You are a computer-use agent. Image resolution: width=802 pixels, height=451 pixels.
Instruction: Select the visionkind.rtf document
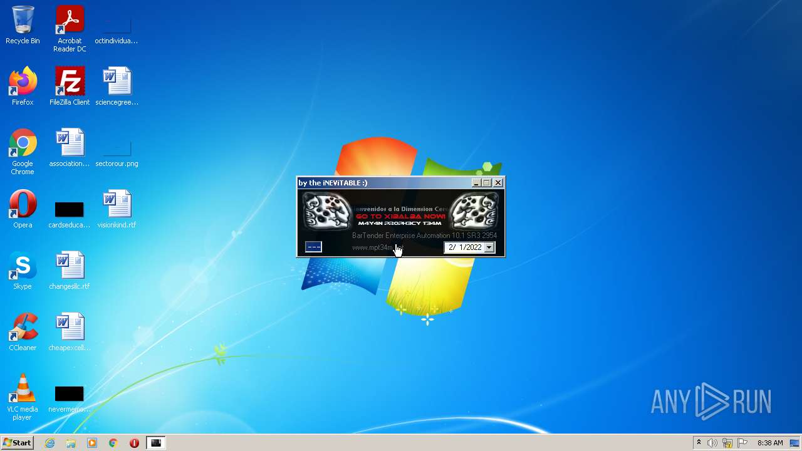point(117,209)
